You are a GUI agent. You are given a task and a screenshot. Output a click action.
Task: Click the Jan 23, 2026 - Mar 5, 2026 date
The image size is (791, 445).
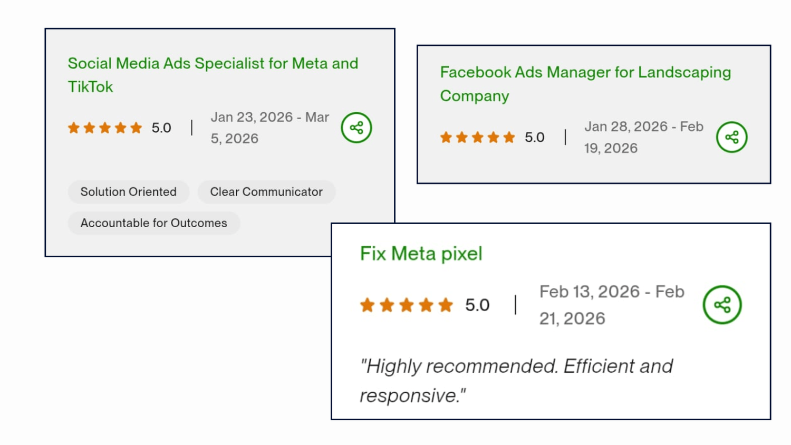(x=269, y=128)
